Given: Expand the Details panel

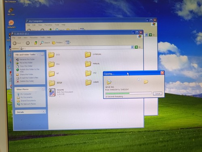Looking at the screenshot, I should pyautogui.click(x=44, y=111).
